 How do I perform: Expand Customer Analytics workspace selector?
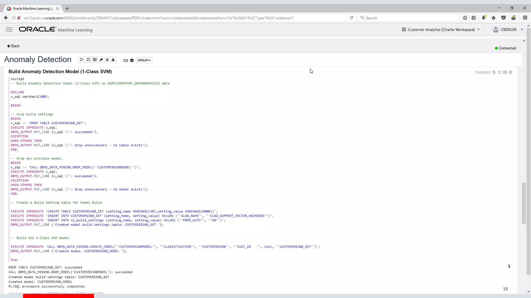[441, 29]
